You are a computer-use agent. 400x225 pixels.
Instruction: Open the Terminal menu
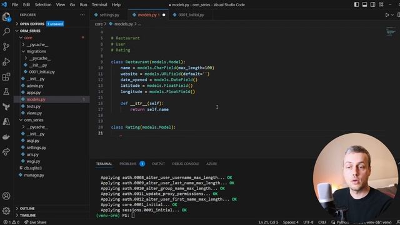coord(99,4)
